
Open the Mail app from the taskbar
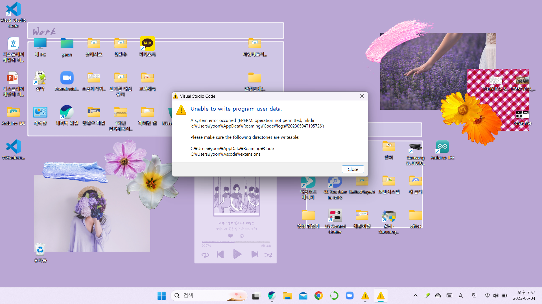303,296
